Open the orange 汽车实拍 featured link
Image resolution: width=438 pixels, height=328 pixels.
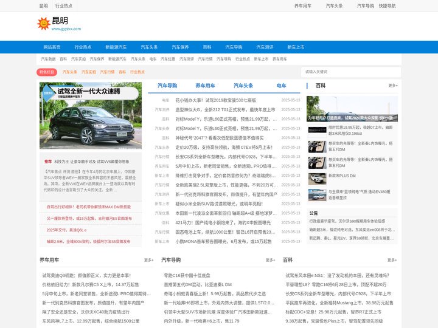pyautogui.click(x=89, y=72)
